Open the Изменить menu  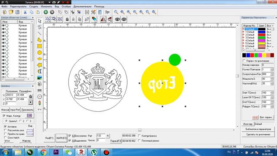(x=46, y=6)
